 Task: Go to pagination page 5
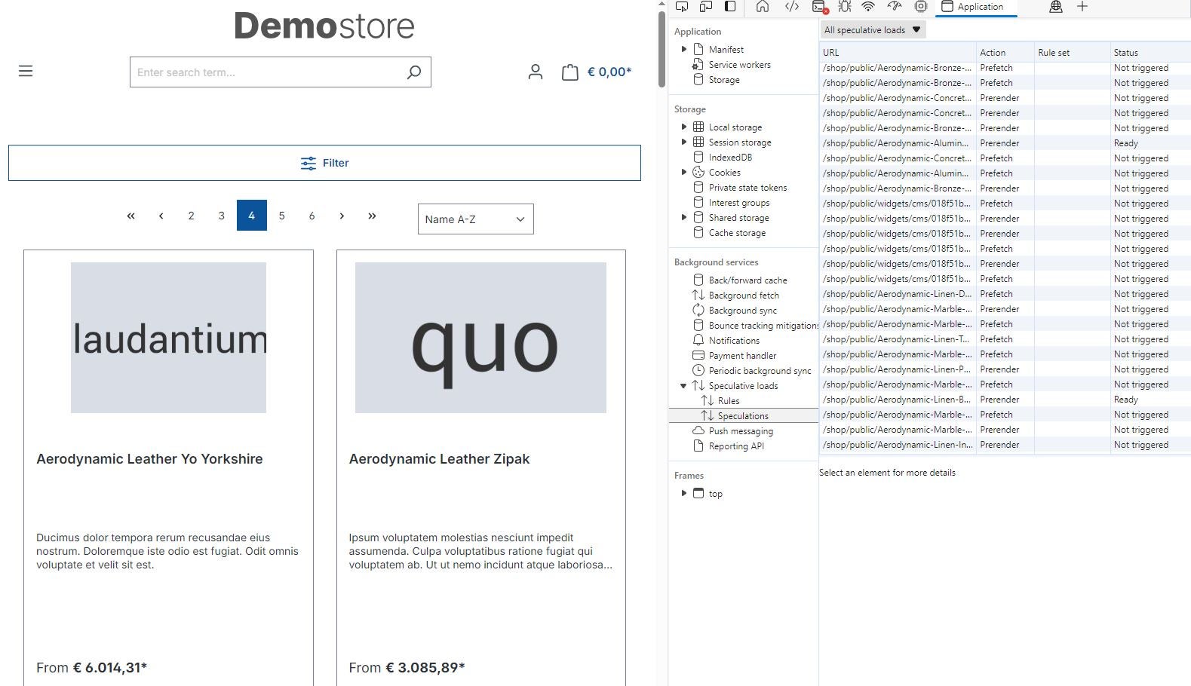click(282, 216)
